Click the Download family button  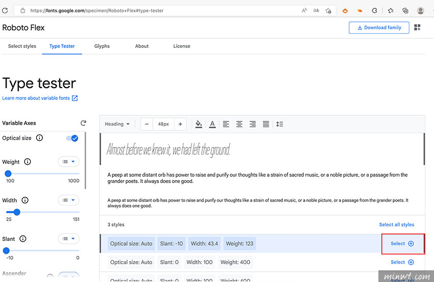[x=379, y=28]
